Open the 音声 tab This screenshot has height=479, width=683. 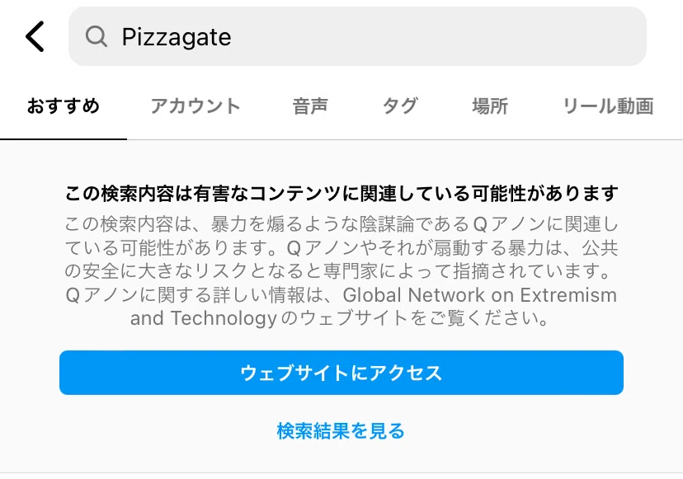[310, 106]
